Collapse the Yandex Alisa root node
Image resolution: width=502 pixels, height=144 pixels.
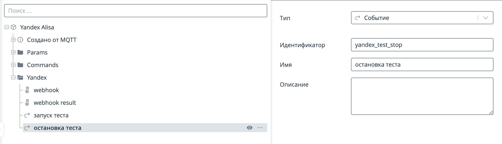(x=7, y=27)
